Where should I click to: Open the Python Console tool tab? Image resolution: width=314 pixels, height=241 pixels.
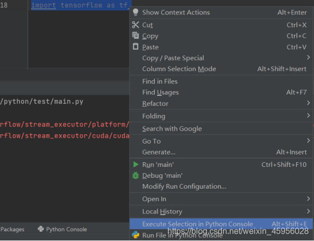[62, 229]
